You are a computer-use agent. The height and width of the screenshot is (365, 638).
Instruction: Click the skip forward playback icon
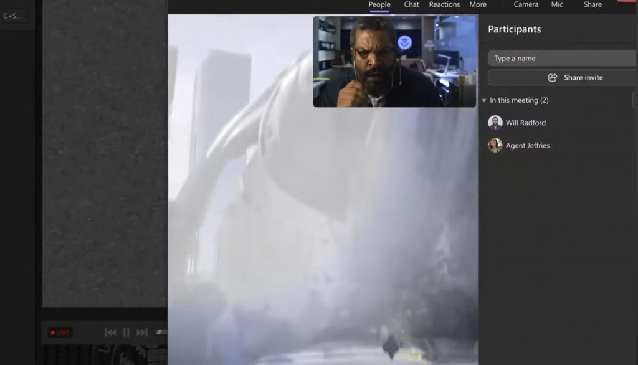(142, 333)
